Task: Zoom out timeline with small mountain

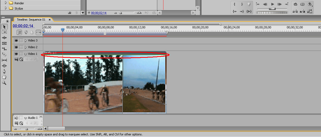Action: (x=15, y=129)
